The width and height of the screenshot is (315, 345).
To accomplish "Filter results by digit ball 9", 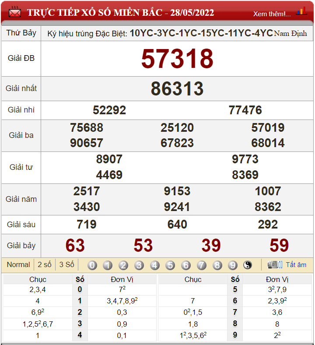I will (x=233, y=265).
